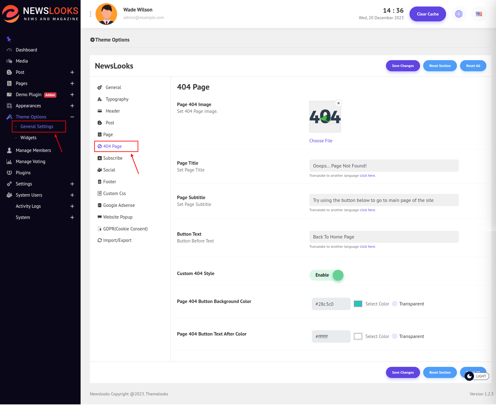Image resolution: width=496 pixels, height=405 pixels.
Task: Click the US flag icon
Action: click(479, 14)
